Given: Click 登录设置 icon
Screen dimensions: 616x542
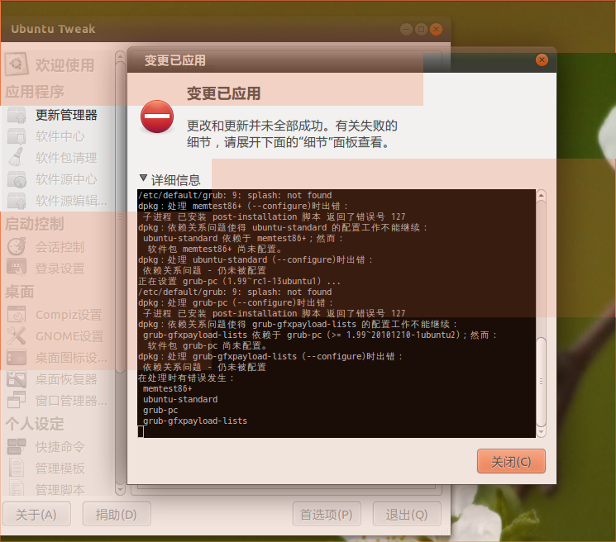Looking at the screenshot, I should point(17,268).
